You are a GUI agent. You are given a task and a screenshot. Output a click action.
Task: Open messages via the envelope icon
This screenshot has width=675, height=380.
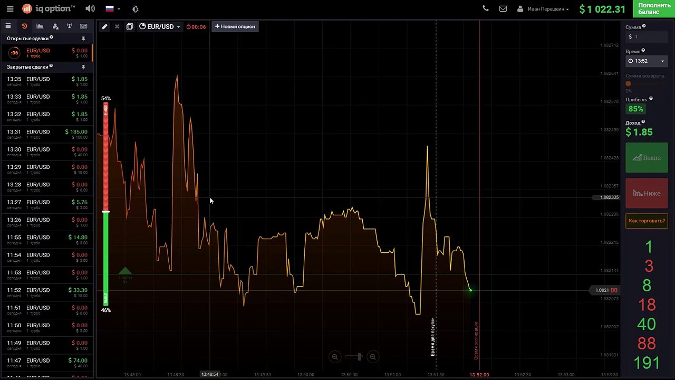coord(503,8)
